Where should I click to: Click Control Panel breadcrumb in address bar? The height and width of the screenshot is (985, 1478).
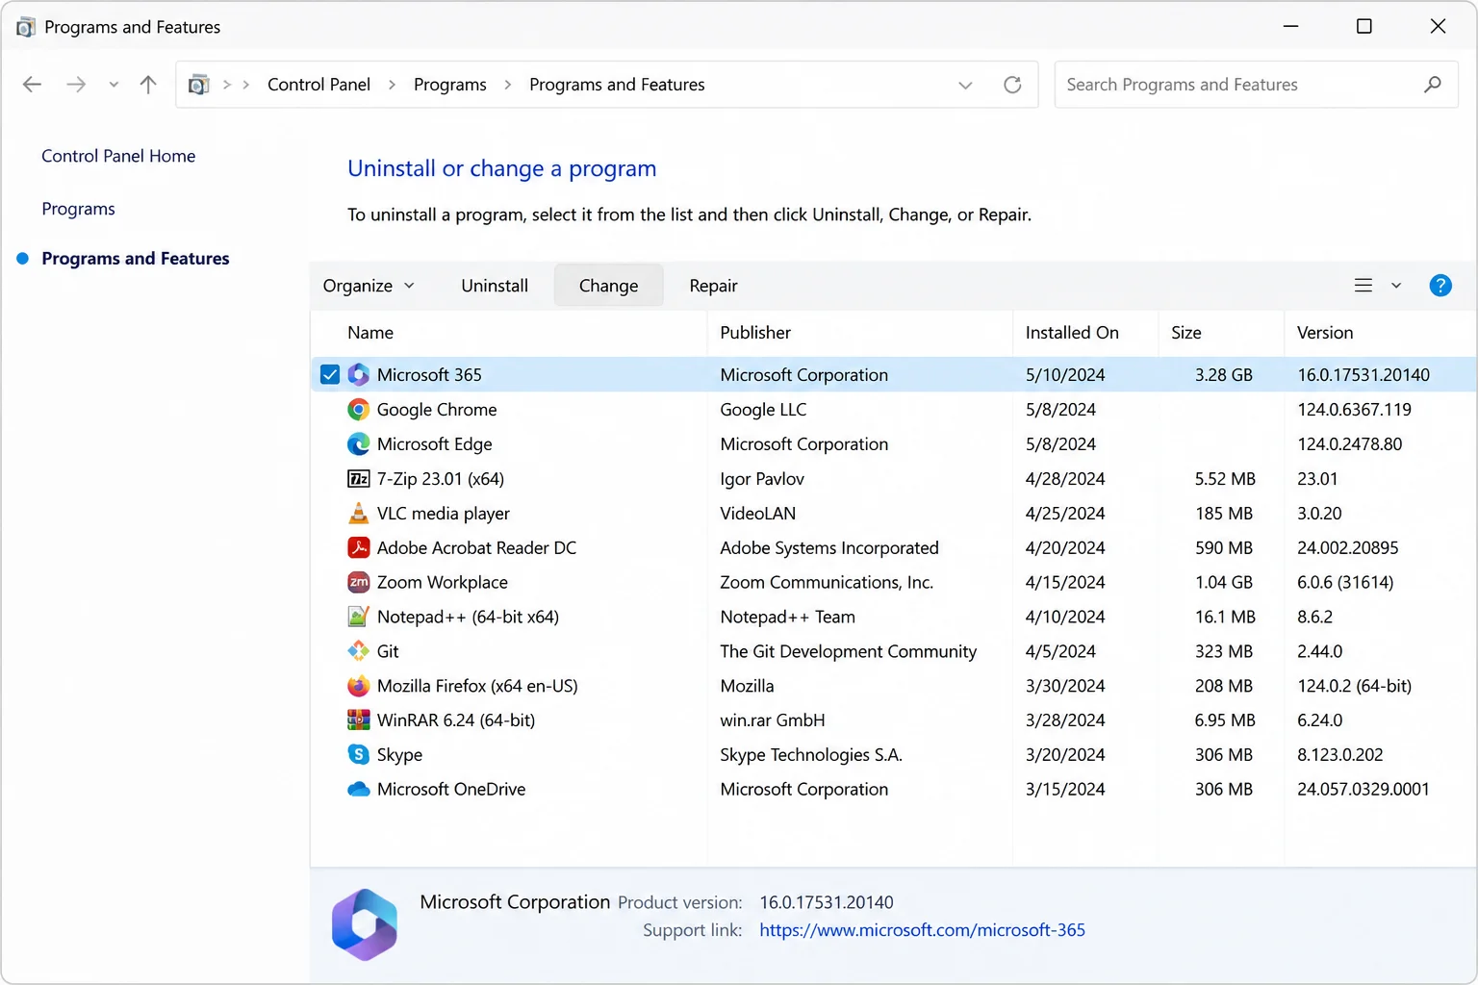click(x=319, y=85)
